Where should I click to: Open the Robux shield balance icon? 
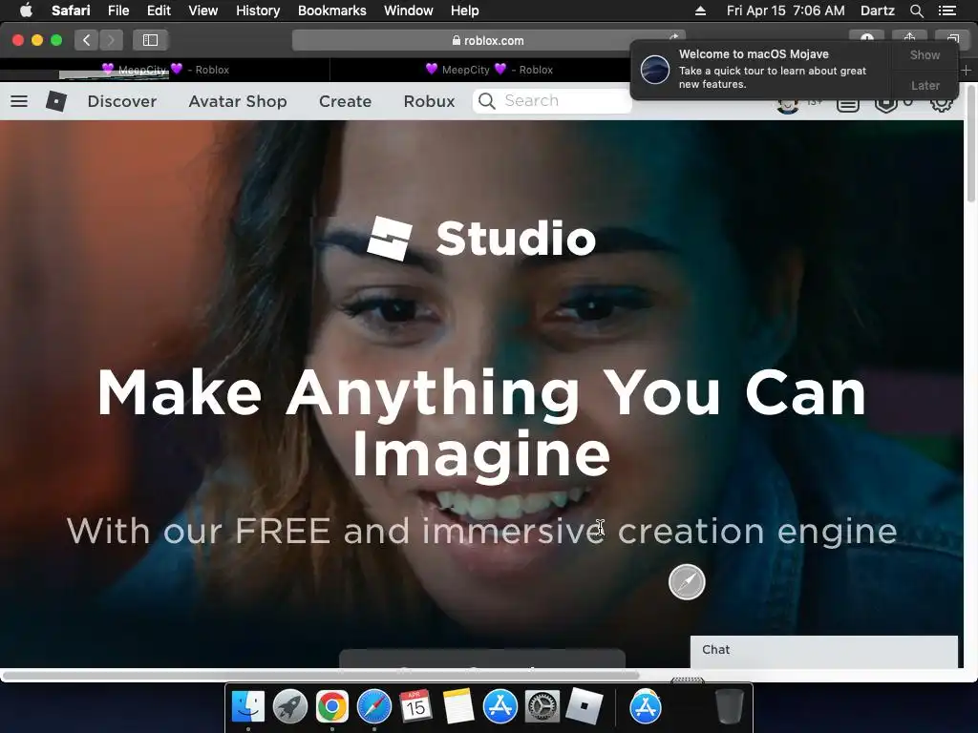click(885, 105)
